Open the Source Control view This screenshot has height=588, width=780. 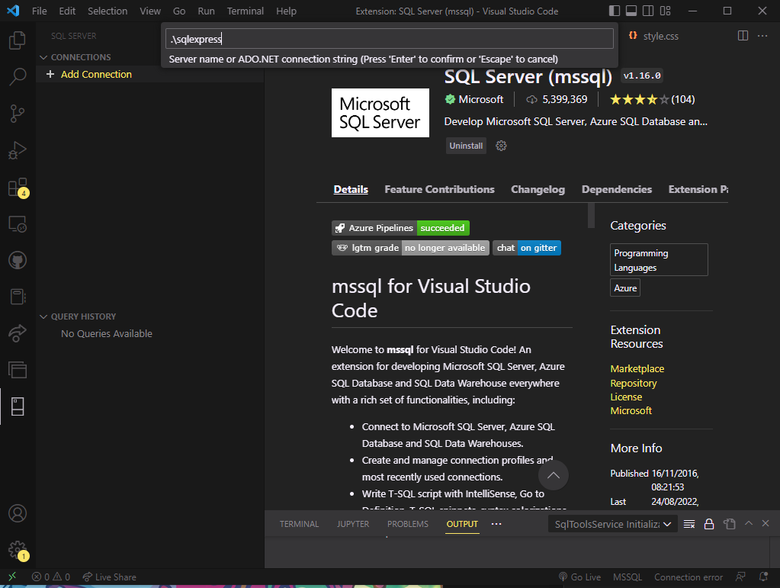pos(18,114)
